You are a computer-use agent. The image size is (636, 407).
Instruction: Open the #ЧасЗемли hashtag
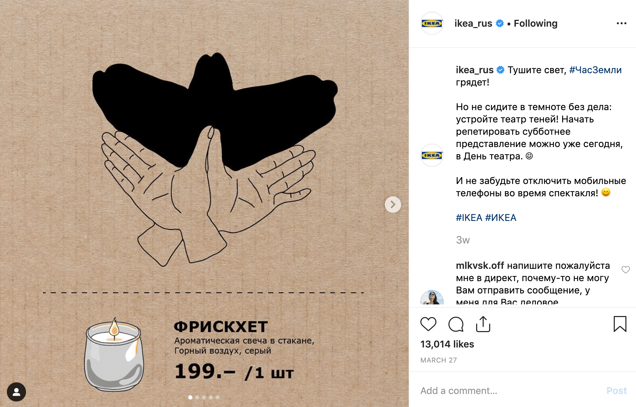(595, 70)
